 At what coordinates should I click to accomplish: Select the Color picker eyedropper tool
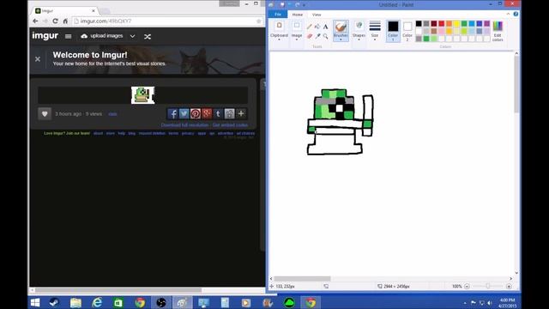pyautogui.click(x=317, y=36)
